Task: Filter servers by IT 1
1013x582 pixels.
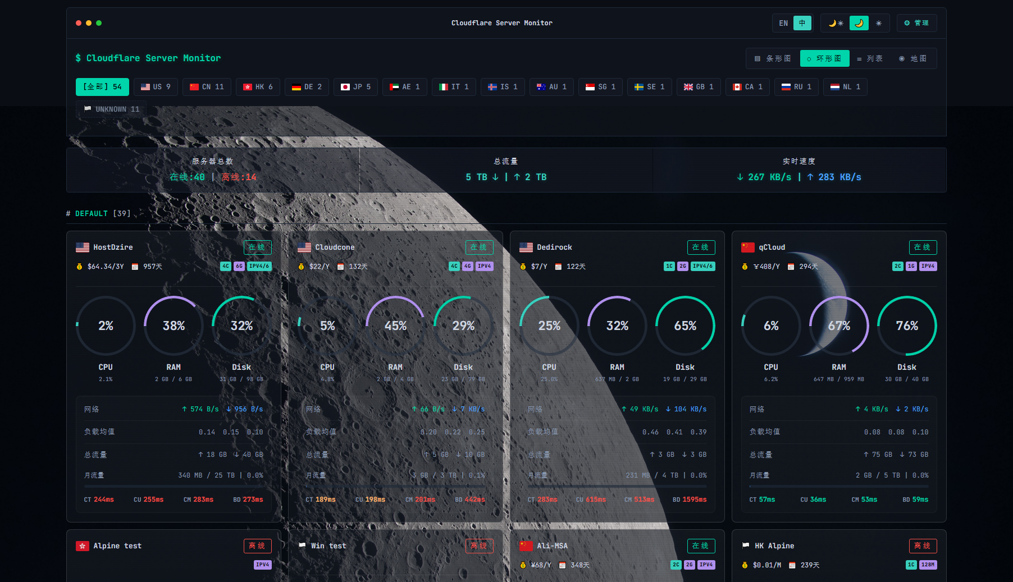Action: [454, 87]
